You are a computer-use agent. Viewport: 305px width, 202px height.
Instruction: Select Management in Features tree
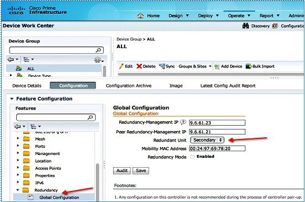(x=48, y=154)
